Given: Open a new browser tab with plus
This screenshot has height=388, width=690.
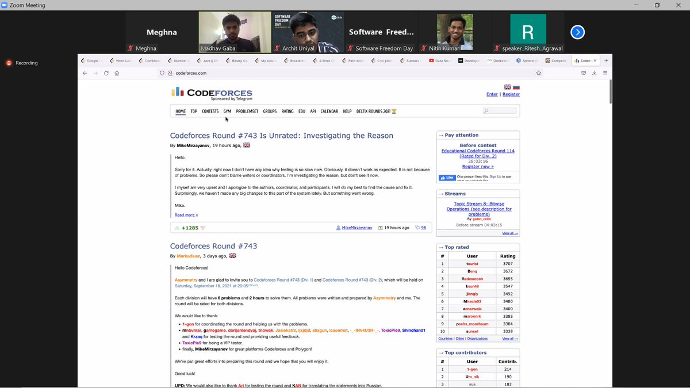Looking at the screenshot, I should coord(606,60).
